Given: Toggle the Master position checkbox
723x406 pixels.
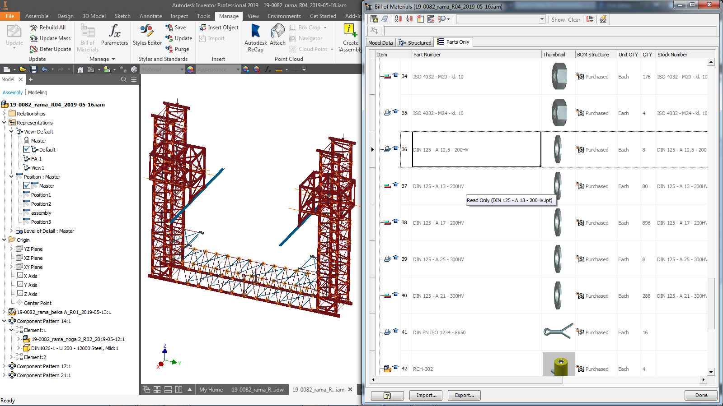Looking at the screenshot, I should [27, 185].
